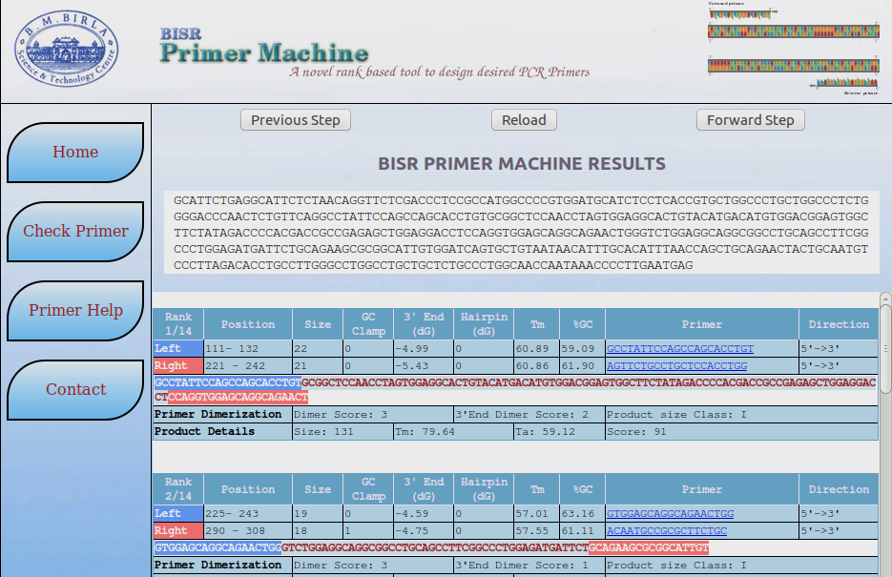This screenshot has width=892, height=577.
Task: Click 3' End dG value -4.59
Action: click(424, 513)
